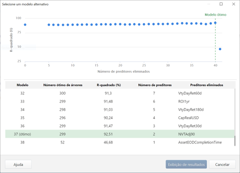Maximize the dialog window
The width and height of the screenshot is (240, 173).
coord(221,4)
